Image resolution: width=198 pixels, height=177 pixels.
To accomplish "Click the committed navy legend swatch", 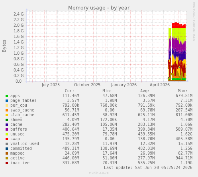I will 7,149.
